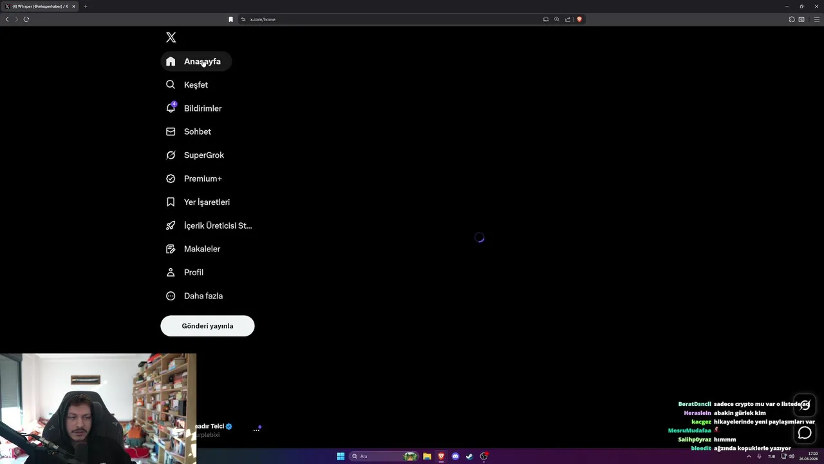The image size is (824, 464).
Task: Open Bildirimler notifications
Action: pyautogui.click(x=194, y=108)
